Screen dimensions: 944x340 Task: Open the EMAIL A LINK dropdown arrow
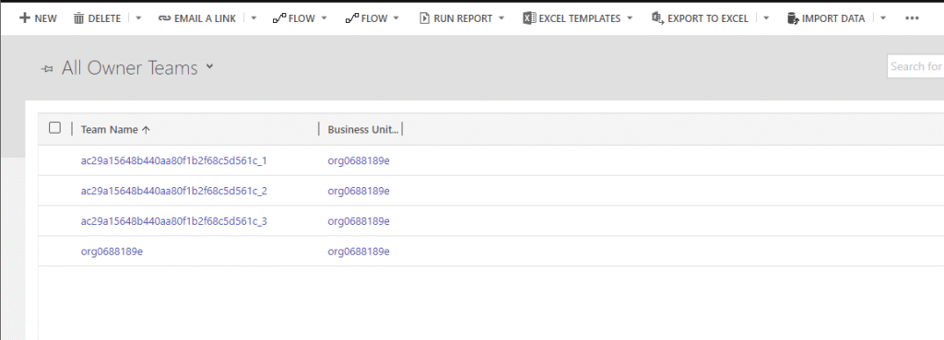[x=254, y=18]
